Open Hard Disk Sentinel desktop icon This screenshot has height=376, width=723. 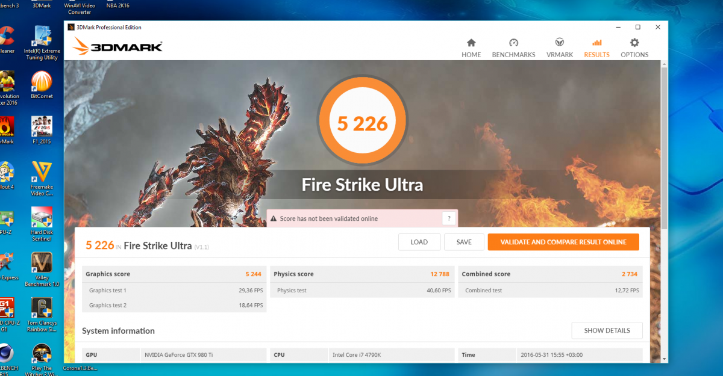(x=42, y=224)
